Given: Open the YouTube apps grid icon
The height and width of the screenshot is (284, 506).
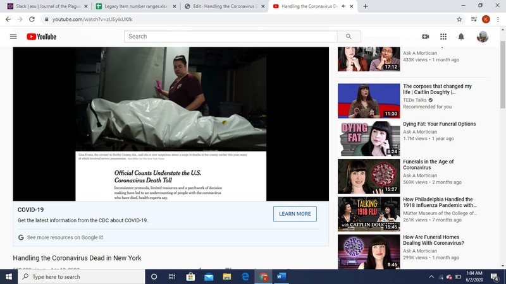Looking at the screenshot, I should tap(443, 37).
